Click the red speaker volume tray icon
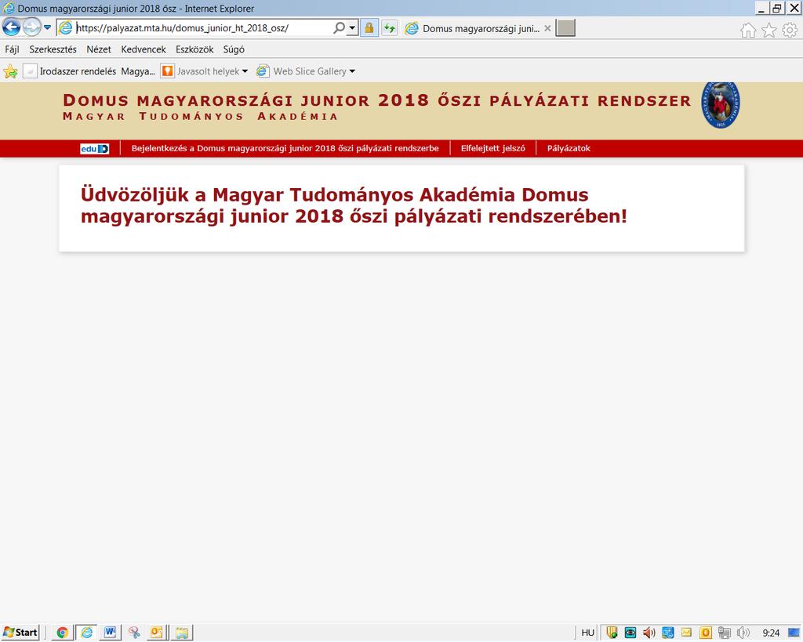The image size is (803, 642). pyautogui.click(x=649, y=633)
